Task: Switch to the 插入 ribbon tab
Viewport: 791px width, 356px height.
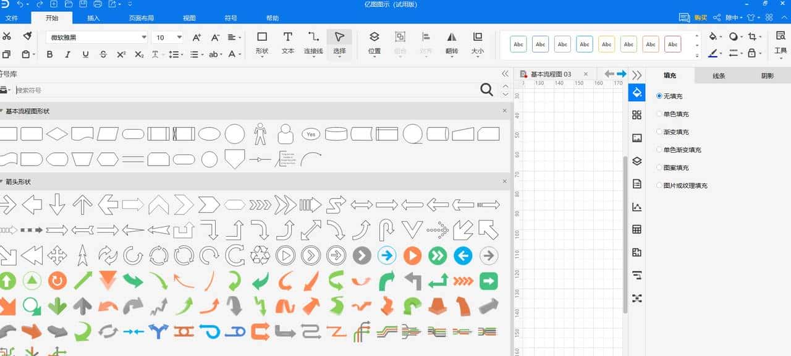Action: [x=93, y=18]
